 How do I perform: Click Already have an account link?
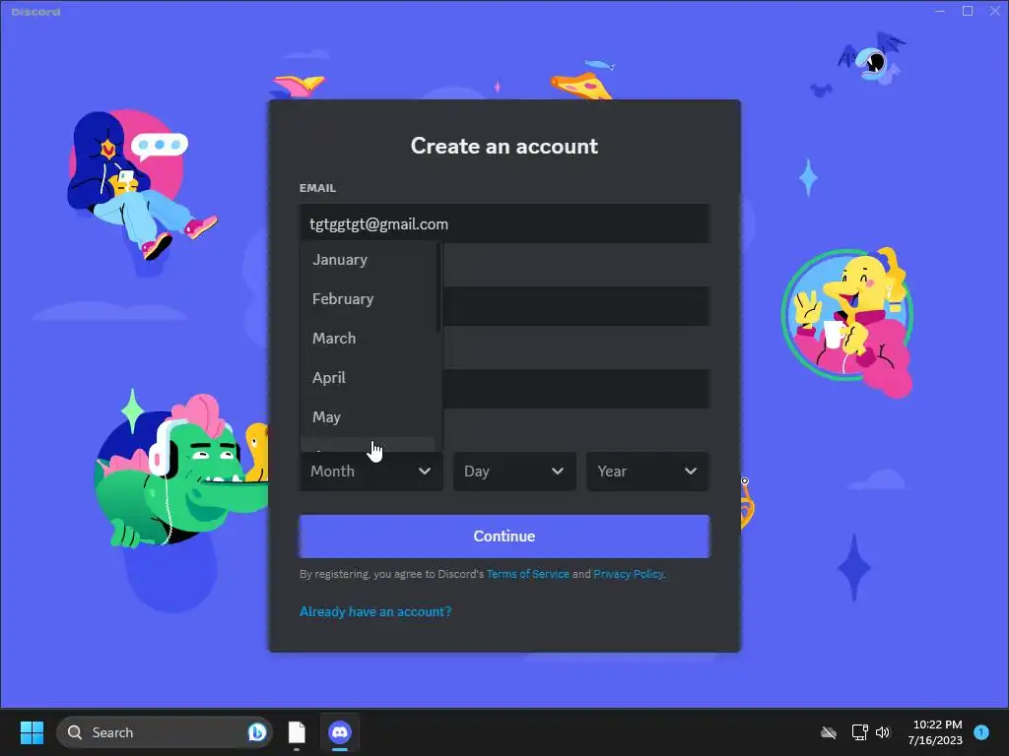375,611
